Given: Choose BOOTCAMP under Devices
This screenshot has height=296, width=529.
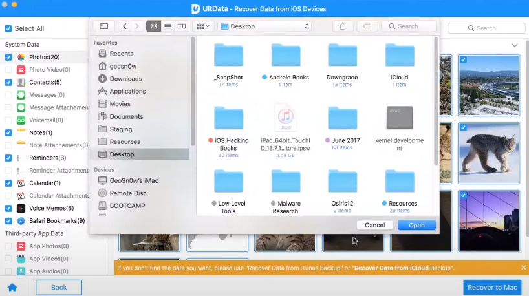Looking at the screenshot, I should [127, 206].
